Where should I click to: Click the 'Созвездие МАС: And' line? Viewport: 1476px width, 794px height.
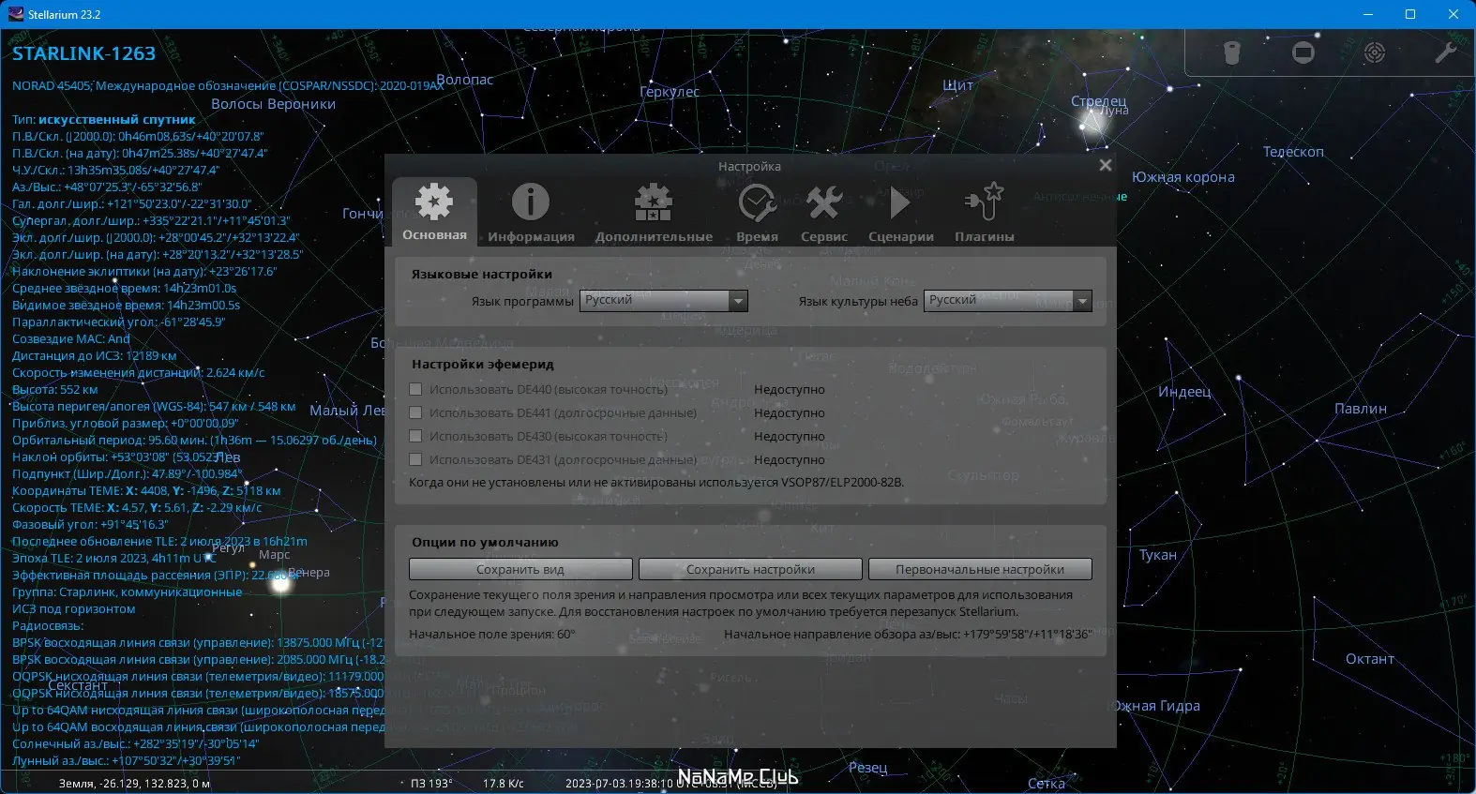click(x=70, y=338)
